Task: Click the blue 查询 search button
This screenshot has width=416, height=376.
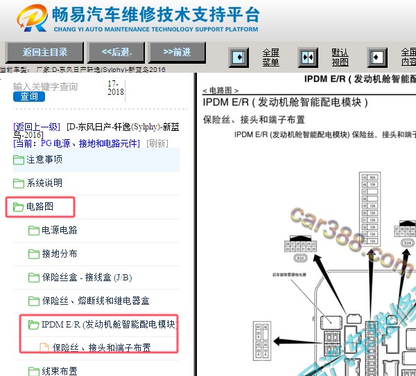Action: (x=29, y=96)
